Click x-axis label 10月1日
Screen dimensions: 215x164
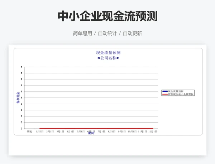tap(132, 132)
